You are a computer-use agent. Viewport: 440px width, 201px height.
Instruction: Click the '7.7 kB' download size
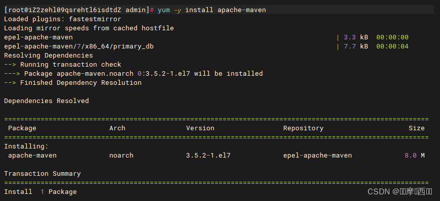[356, 46]
